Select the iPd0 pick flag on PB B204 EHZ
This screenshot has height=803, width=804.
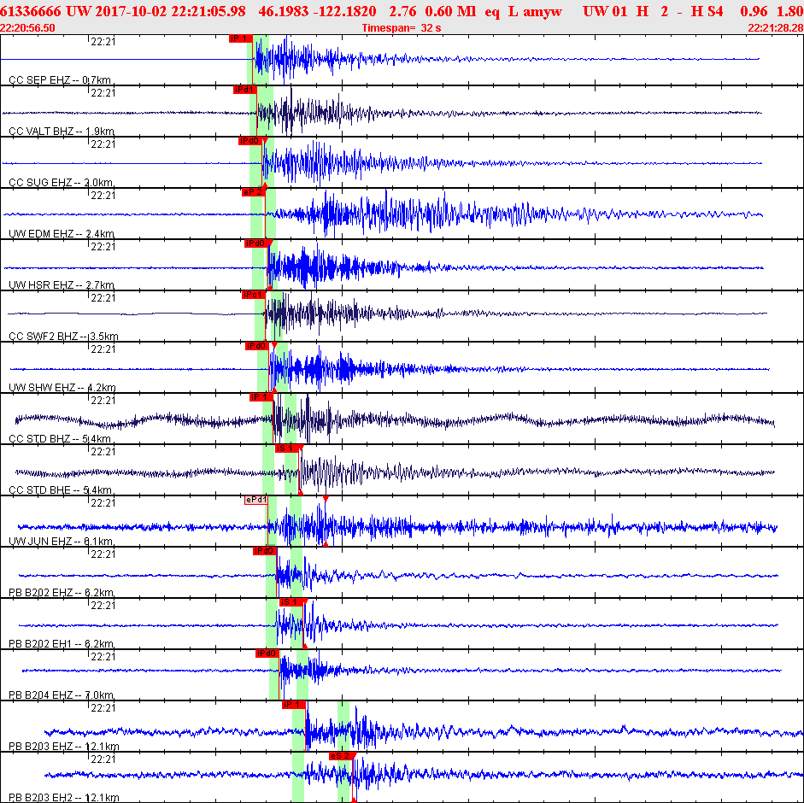pos(267,654)
